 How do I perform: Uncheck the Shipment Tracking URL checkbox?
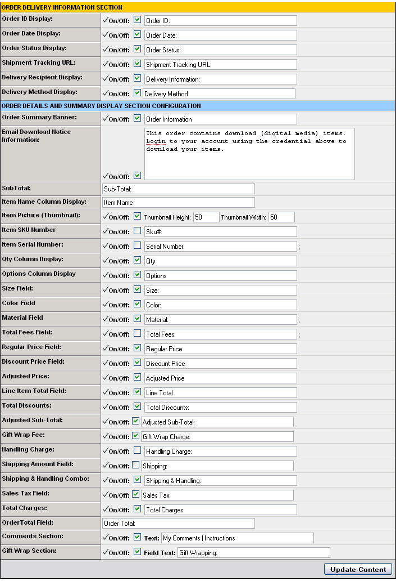point(137,64)
